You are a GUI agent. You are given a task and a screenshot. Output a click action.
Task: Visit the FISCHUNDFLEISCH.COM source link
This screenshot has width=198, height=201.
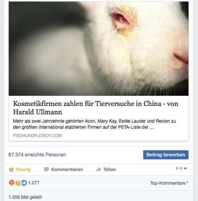click(37, 136)
